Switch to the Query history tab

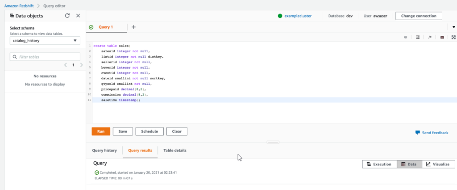(104, 151)
